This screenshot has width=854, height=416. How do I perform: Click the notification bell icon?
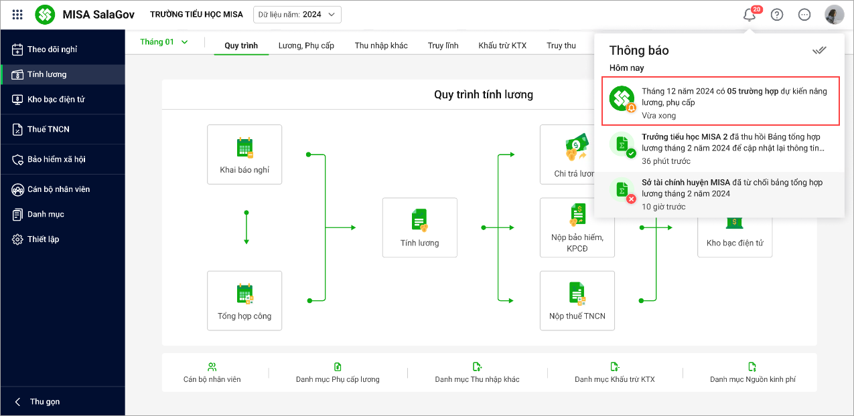(x=750, y=15)
